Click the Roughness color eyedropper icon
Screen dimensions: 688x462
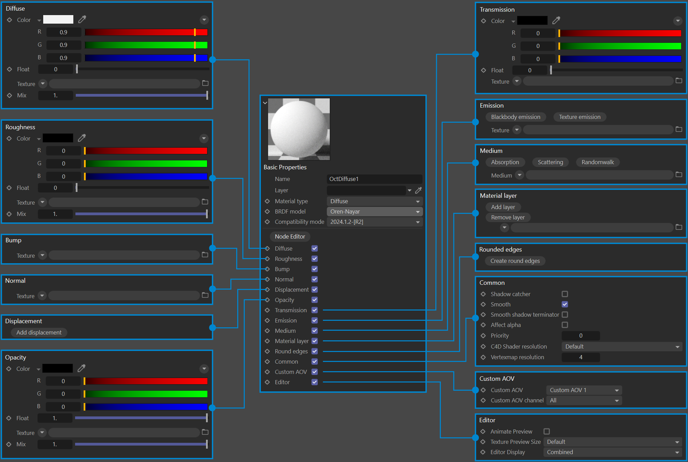click(82, 138)
